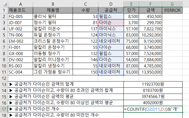The width and height of the screenshot is (189, 118).
Task: Select cell containing RS-003
Action: click(21, 66)
